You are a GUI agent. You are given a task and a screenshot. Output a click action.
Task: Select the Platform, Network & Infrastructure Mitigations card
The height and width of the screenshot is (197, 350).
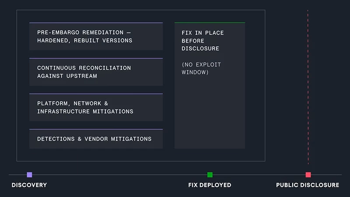pyautogui.click(x=96, y=107)
